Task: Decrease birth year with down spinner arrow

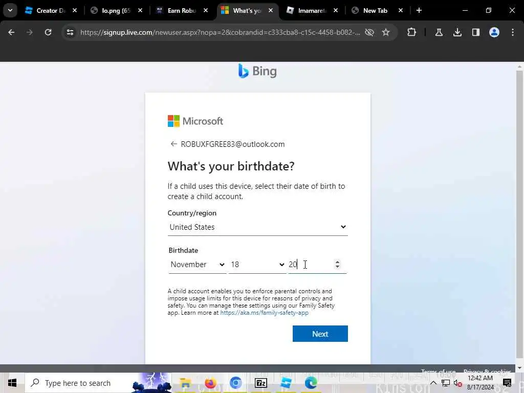Action: pos(338,267)
